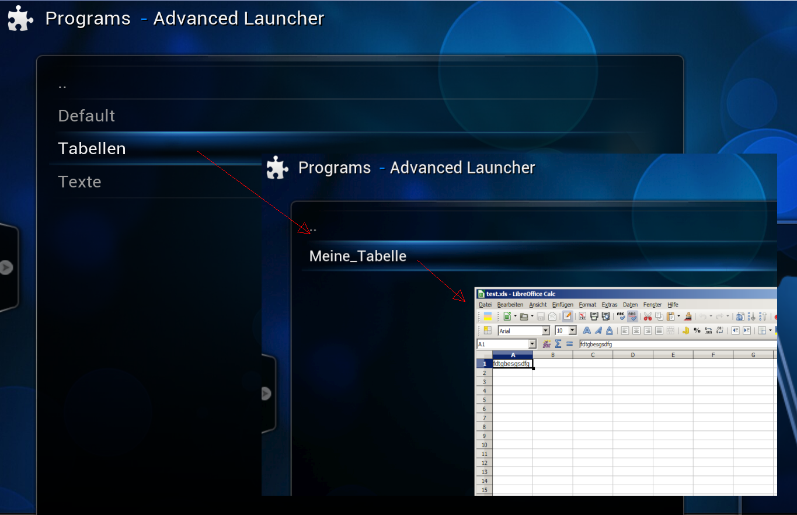Open the Extras menu
797x515 pixels.
[610, 305]
